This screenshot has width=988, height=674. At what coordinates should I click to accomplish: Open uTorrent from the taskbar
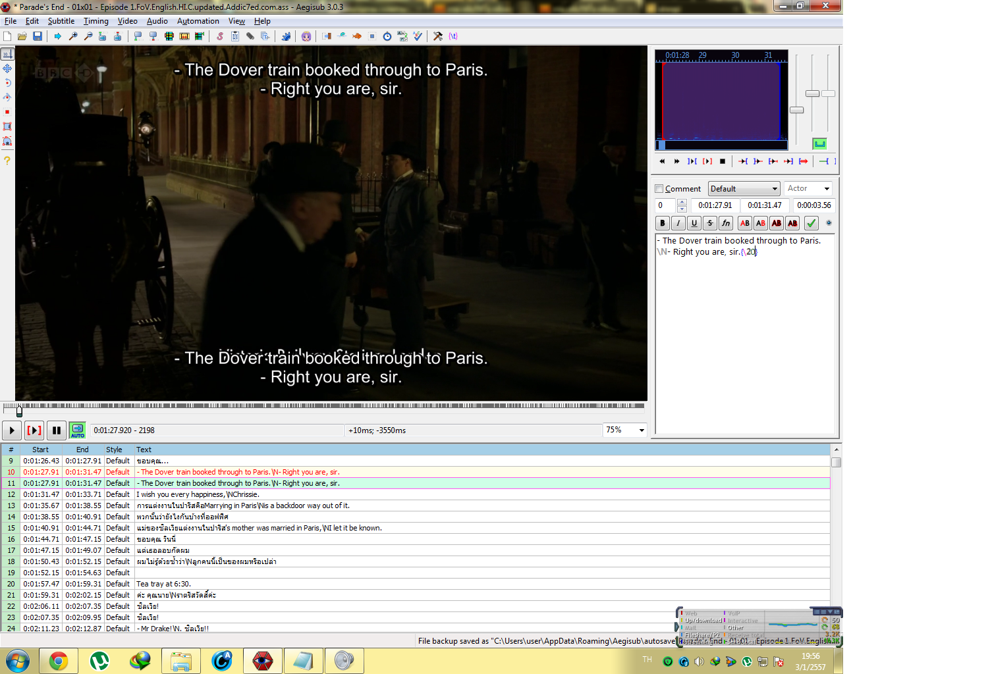pos(99,661)
